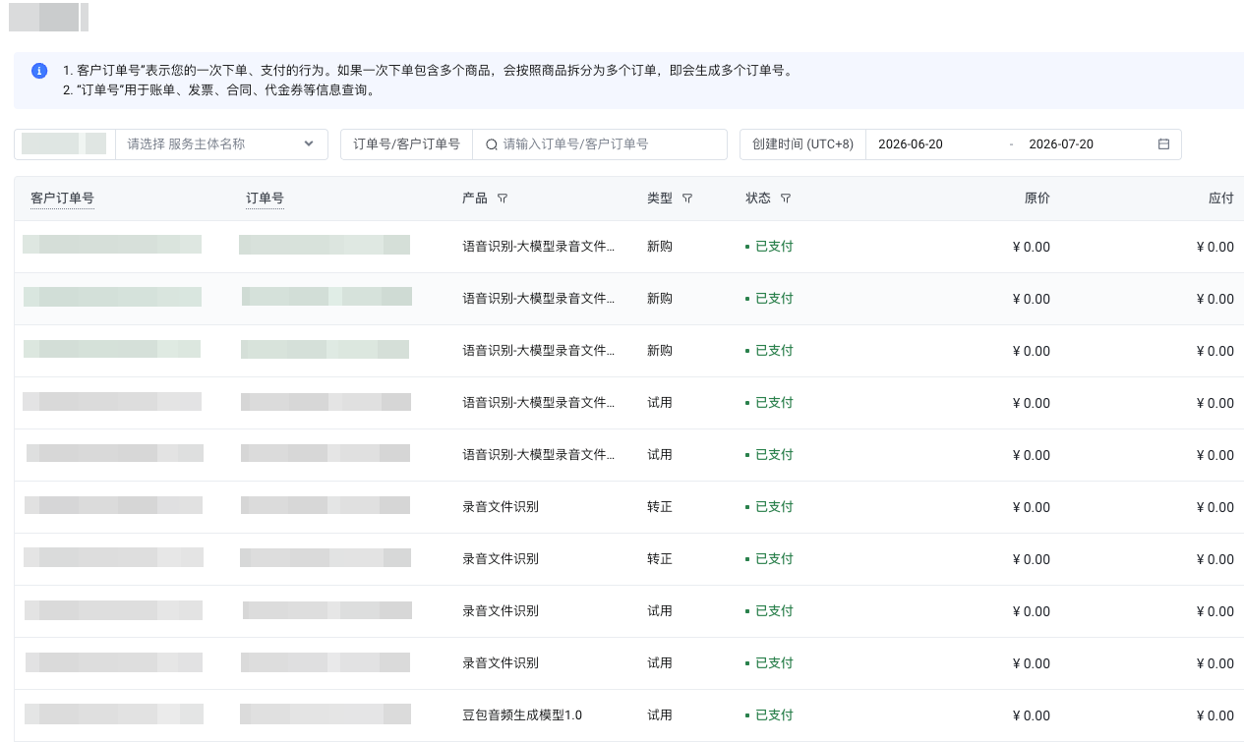1244x742 pixels.
Task: Click the 订单号 column header
Action: [x=265, y=199]
